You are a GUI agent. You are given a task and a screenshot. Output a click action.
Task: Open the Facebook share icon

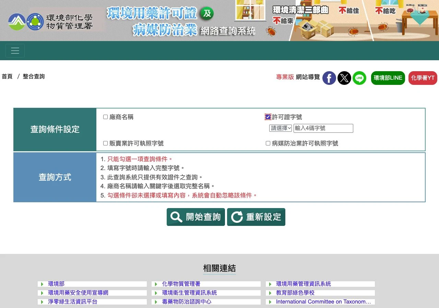(x=329, y=78)
